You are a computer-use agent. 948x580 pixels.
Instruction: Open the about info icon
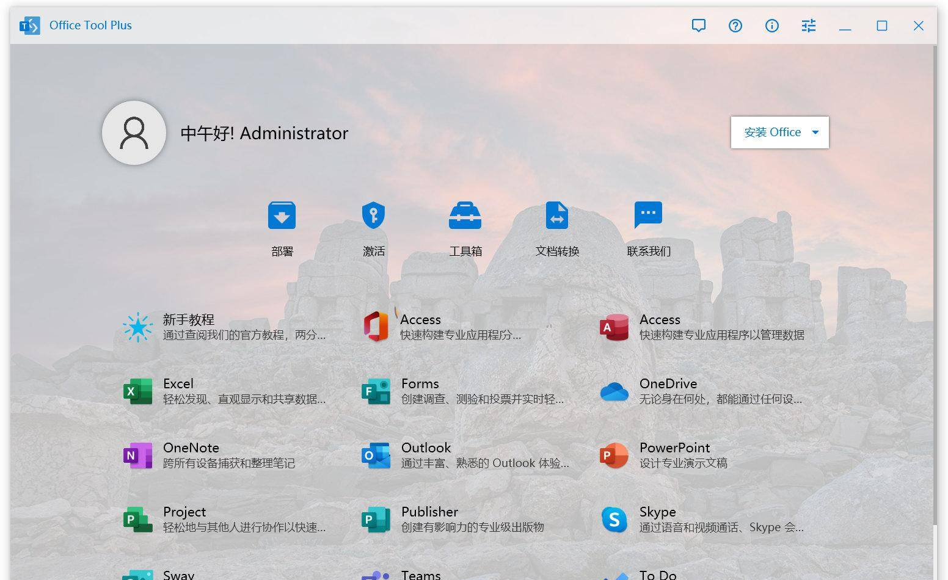pos(771,26)
